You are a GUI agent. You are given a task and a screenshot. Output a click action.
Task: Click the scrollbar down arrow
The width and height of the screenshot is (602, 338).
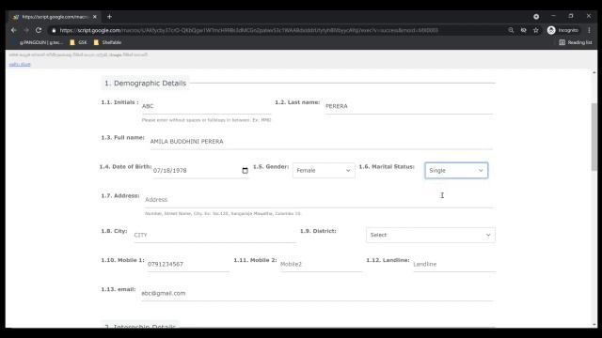594,325
